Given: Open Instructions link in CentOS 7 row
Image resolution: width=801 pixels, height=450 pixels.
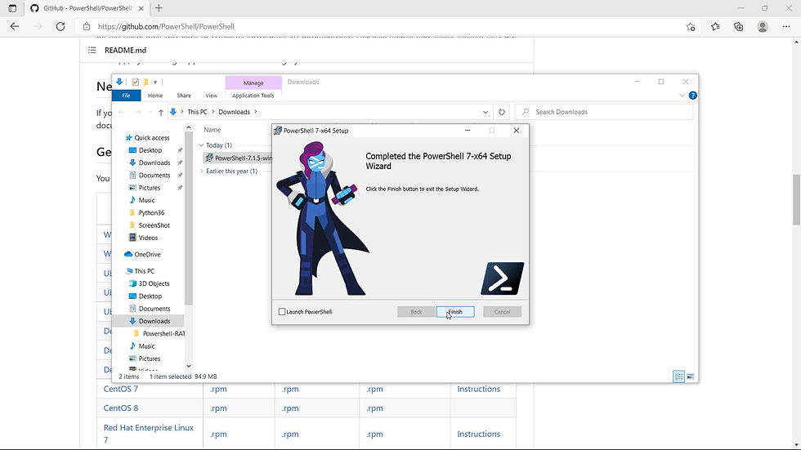Looking at the screenshot, I should [x=479, y=390].
